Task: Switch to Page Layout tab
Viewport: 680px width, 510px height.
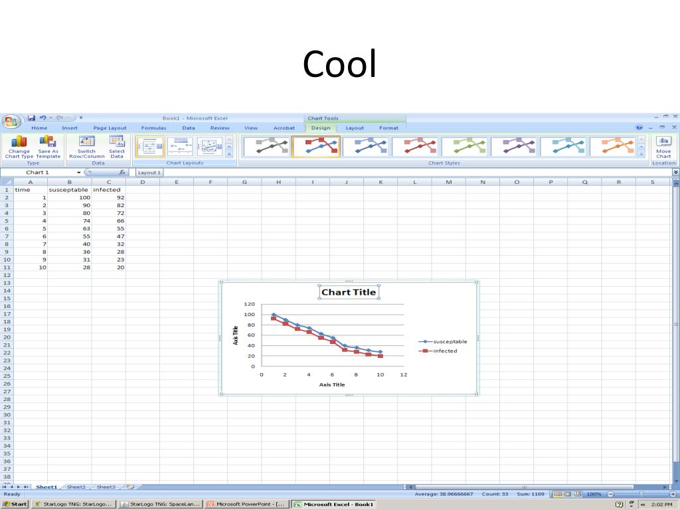Action: click(x=110, y=128)
